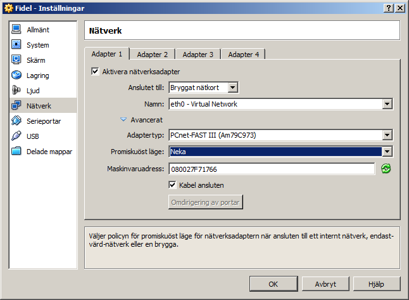The width and height of the screenshot is (409, 300).
Task: Select the System chip icon
Action: coord(16,45)
